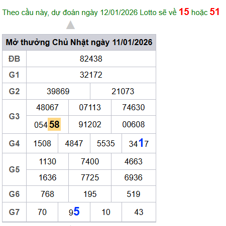Image resolution: width=226 pixels, height=226 pixels.
Task: Click the G6 row label
Action: (x=14, y=194)
